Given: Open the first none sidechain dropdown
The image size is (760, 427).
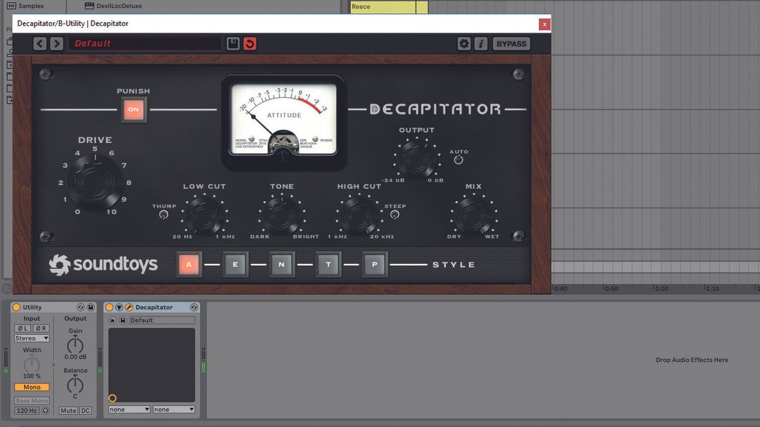Looking at the screenshot, I should click(129, 409).
